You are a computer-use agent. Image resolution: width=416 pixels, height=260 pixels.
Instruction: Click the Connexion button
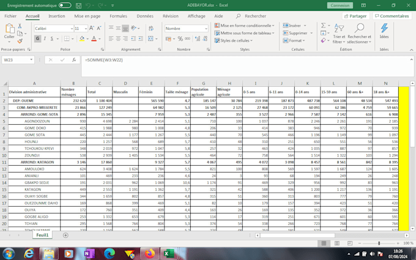point(340,6)
